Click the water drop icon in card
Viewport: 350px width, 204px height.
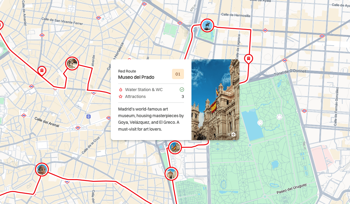(x=121, y=90)
